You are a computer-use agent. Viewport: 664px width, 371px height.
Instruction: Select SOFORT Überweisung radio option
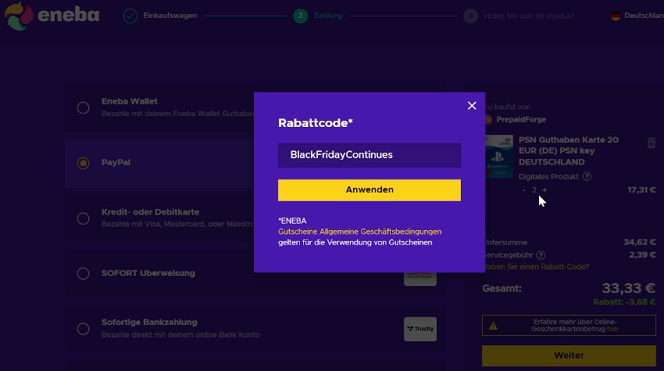point(83,274)
